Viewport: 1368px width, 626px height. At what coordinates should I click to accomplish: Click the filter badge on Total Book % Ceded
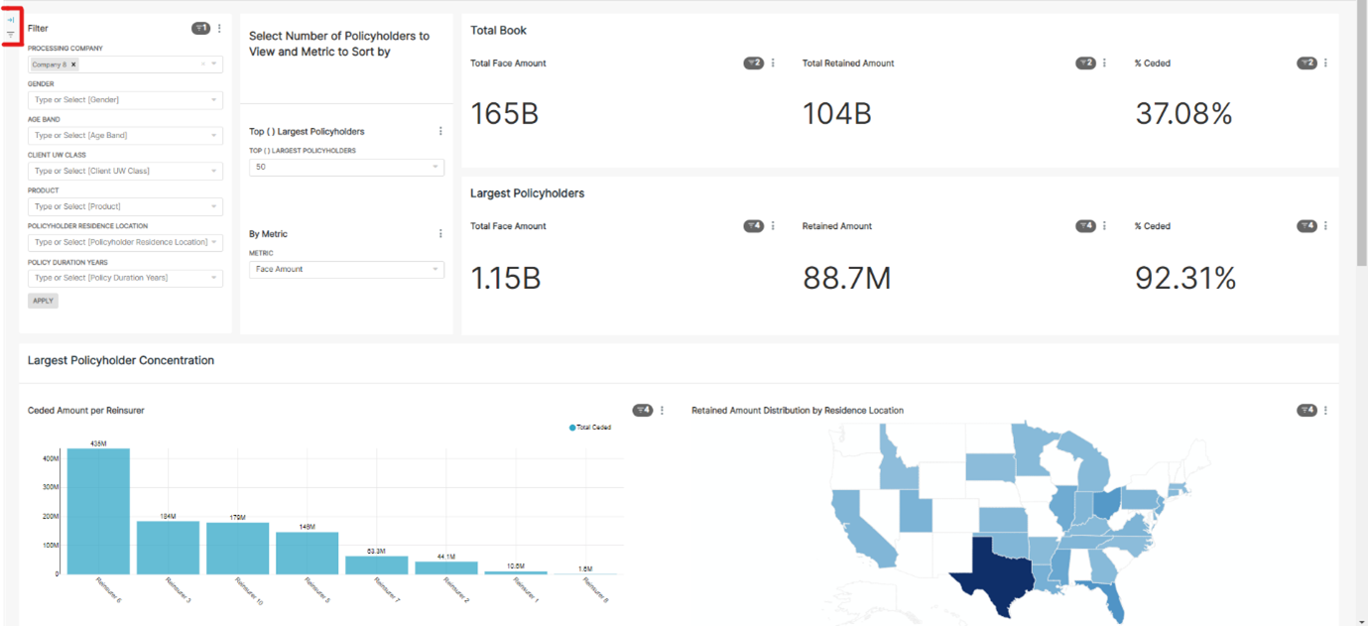(1306, 63)
